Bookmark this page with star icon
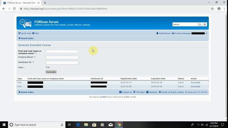Screen dimensions: 228x128 coord(212,9)
